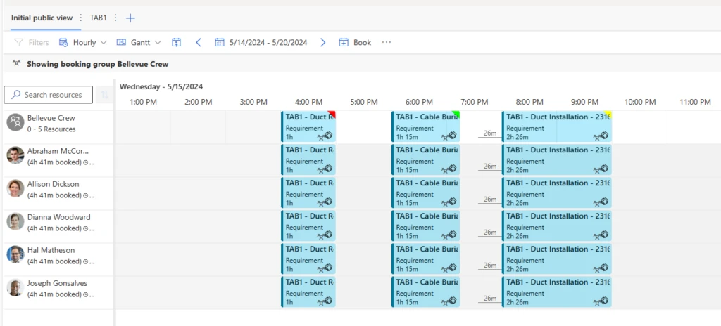Click the sort resources icon
The width and height of the screenshot is (721, 326).
105,95
